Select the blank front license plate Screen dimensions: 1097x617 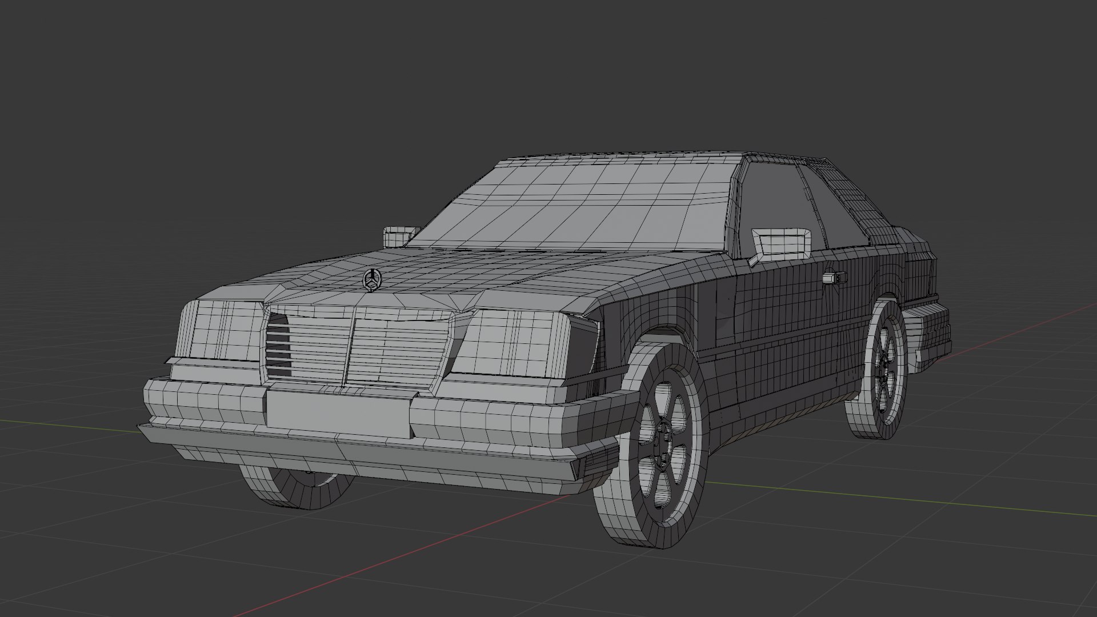(339, 415)
